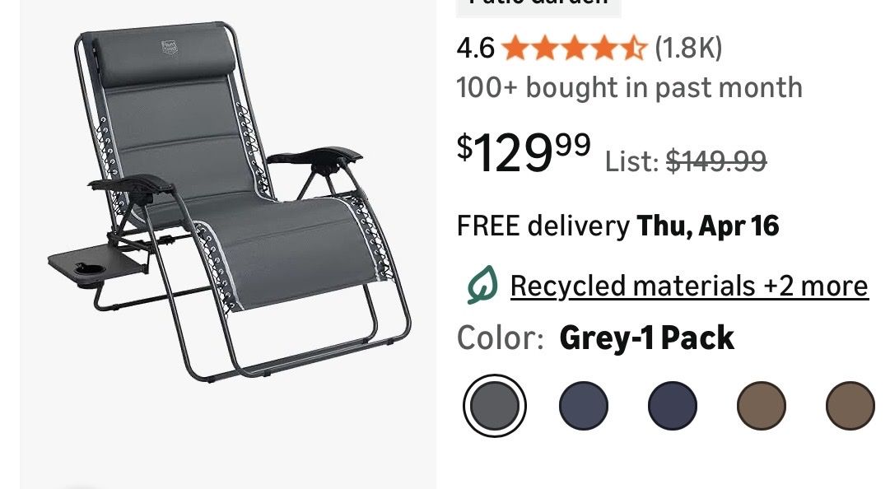Click the partially visible category badge at top
The width and height of the screenshot is (890, 489).
pyautogui.click(x=538, y=6)
